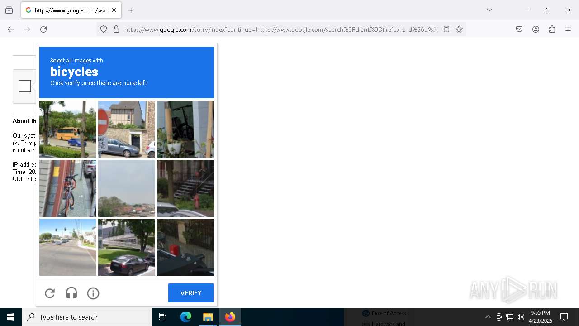Select the tile with yellow bus
The image size is (579, 326).
coord(68,129)
